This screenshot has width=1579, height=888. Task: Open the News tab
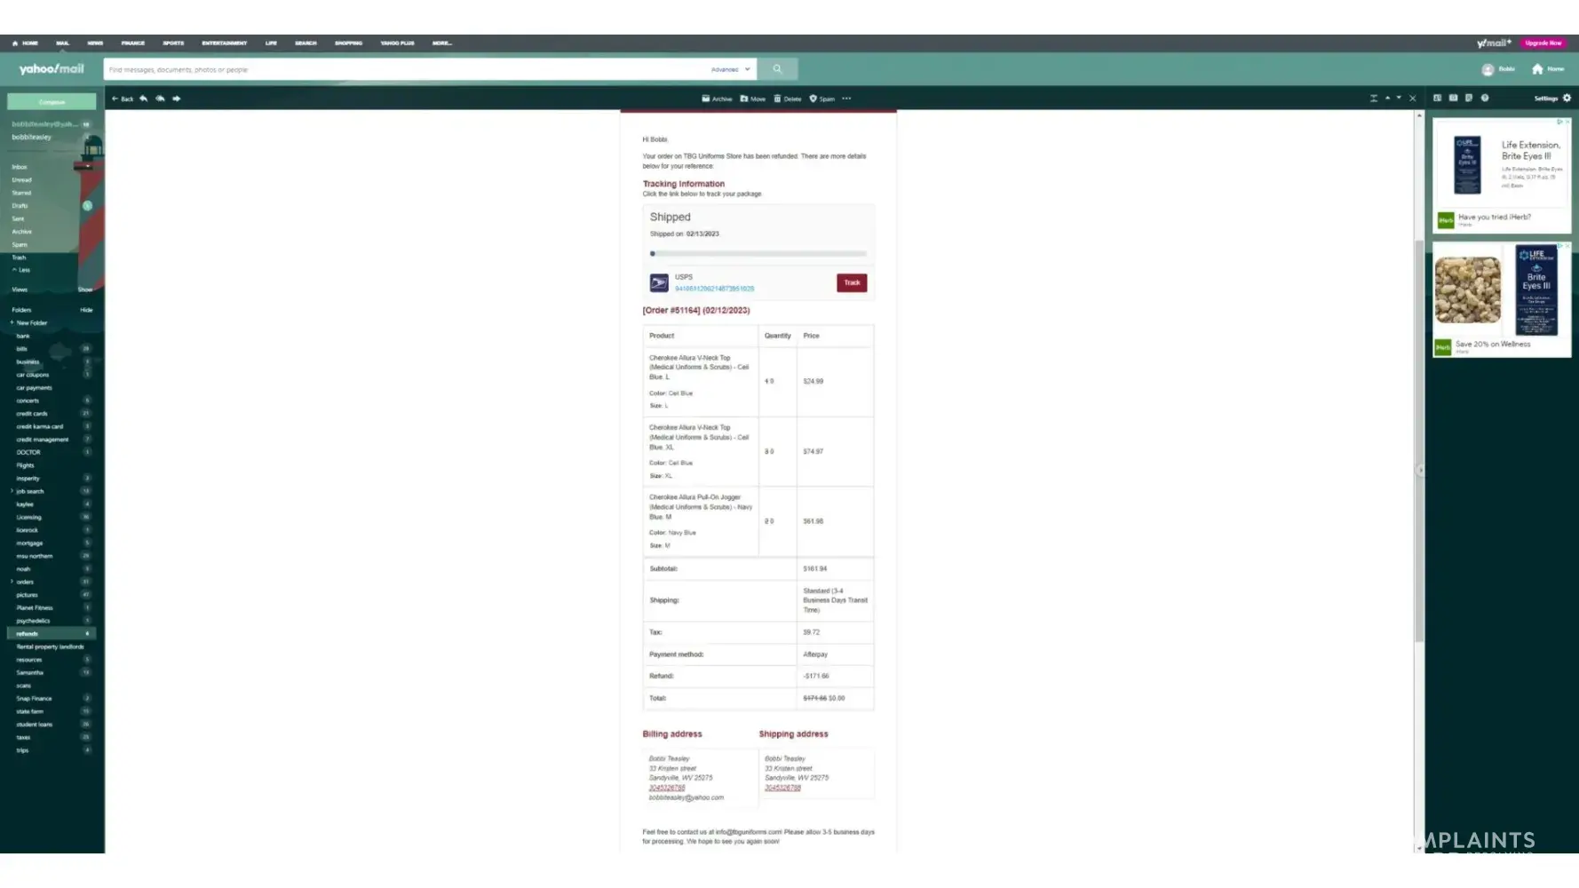click(x=95, y=43)
